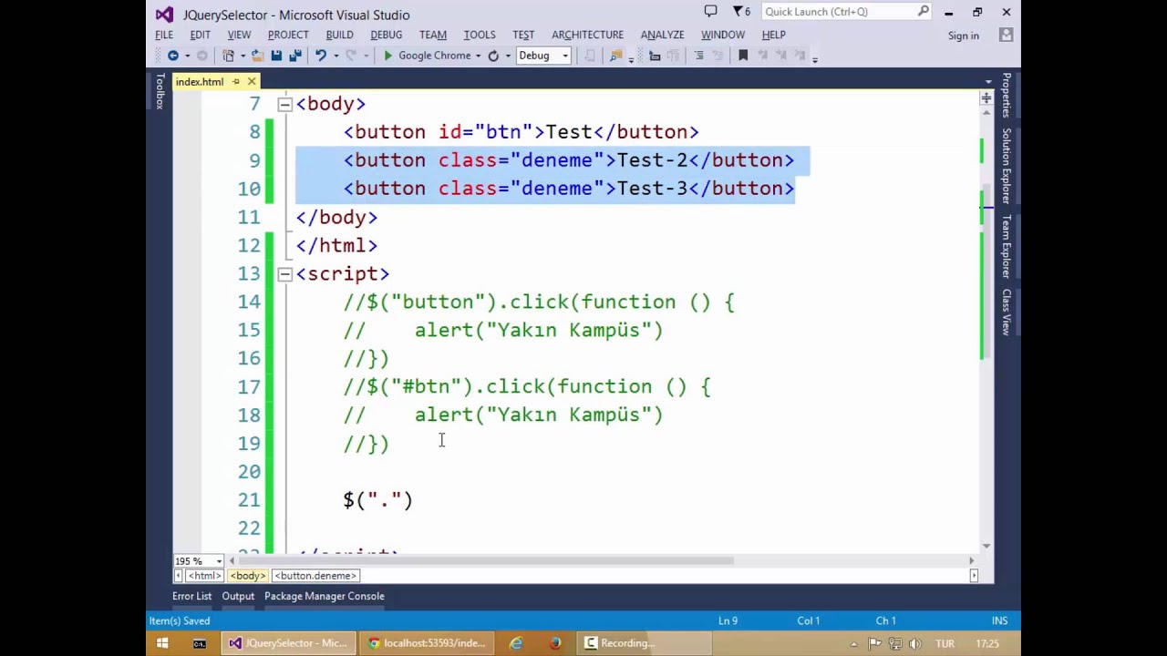
Task: Open the Google Chrome browser target dropdown
Action: 478,56
